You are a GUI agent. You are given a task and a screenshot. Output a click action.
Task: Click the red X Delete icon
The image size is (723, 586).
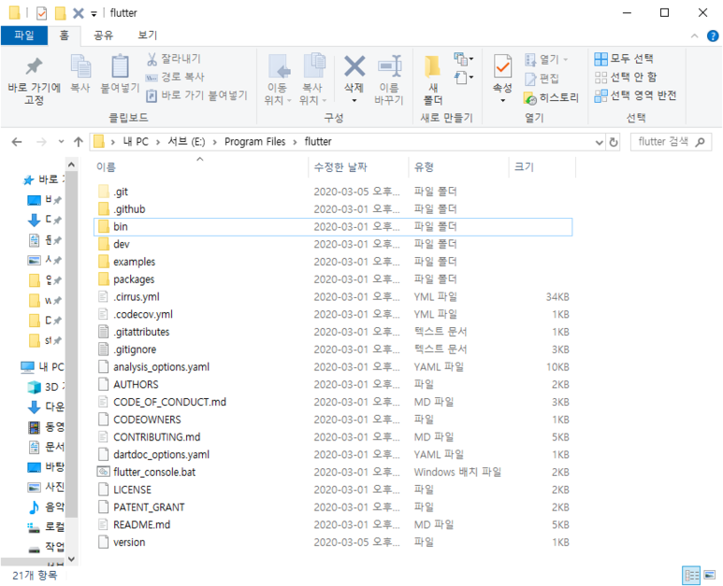click(x=354, y=65)
